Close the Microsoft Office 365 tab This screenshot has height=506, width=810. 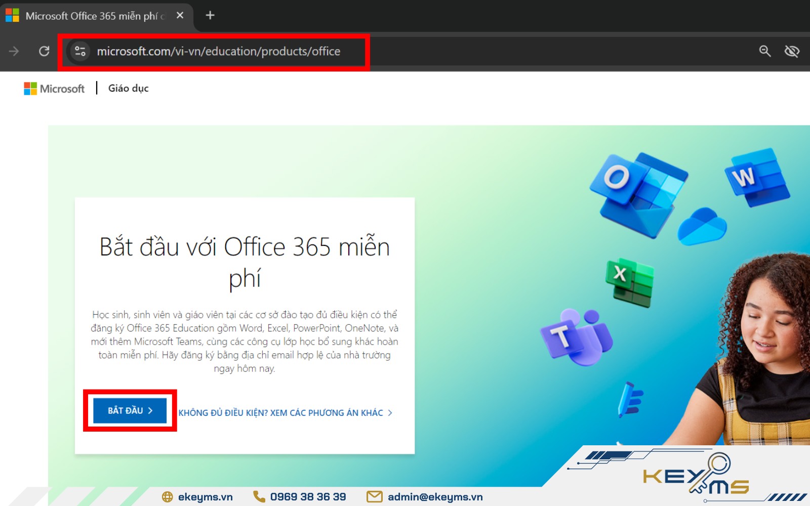(x=180, y=16)
